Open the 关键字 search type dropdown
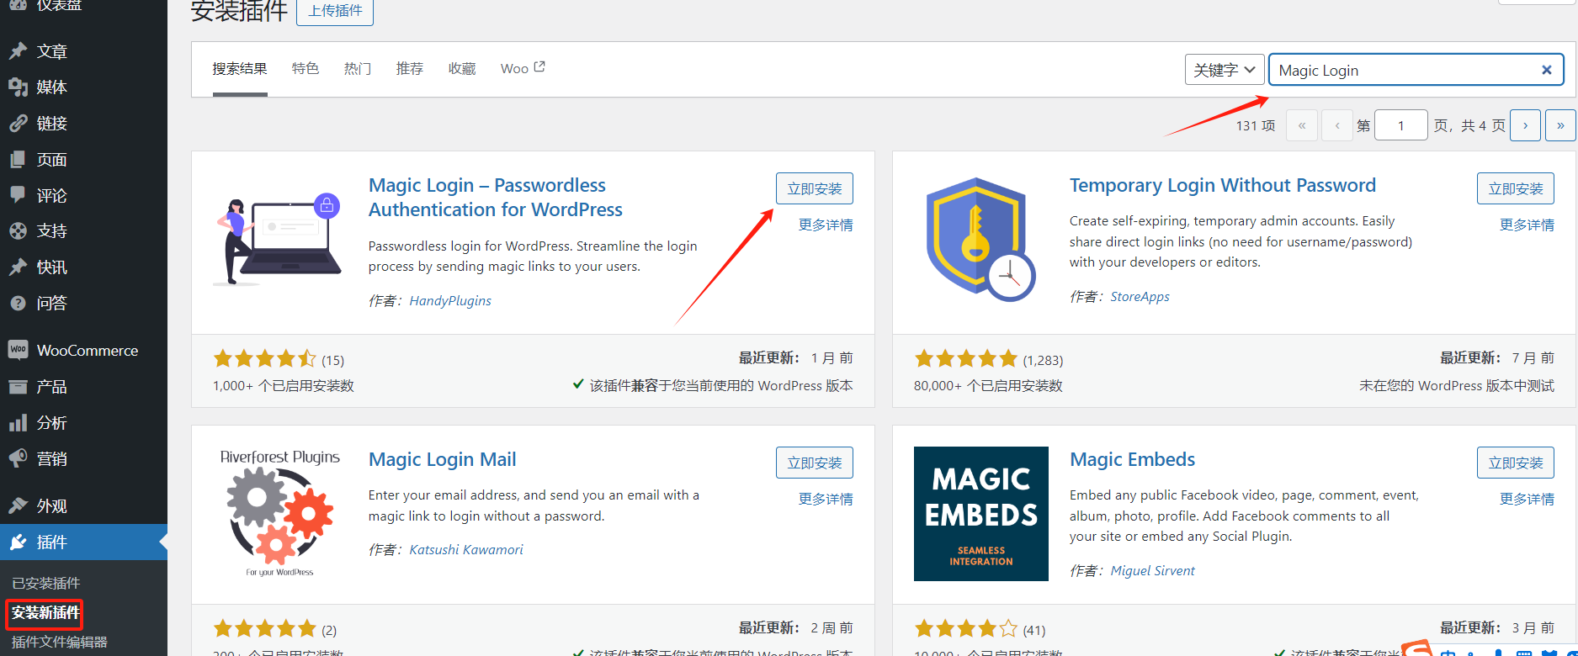The height and width of the screenshot is (656, 1578). pos(1225,70)
